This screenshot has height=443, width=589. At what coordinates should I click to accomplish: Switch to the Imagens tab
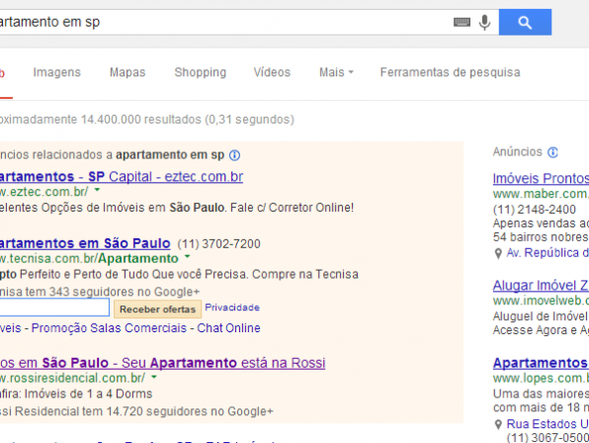[56, 72]
